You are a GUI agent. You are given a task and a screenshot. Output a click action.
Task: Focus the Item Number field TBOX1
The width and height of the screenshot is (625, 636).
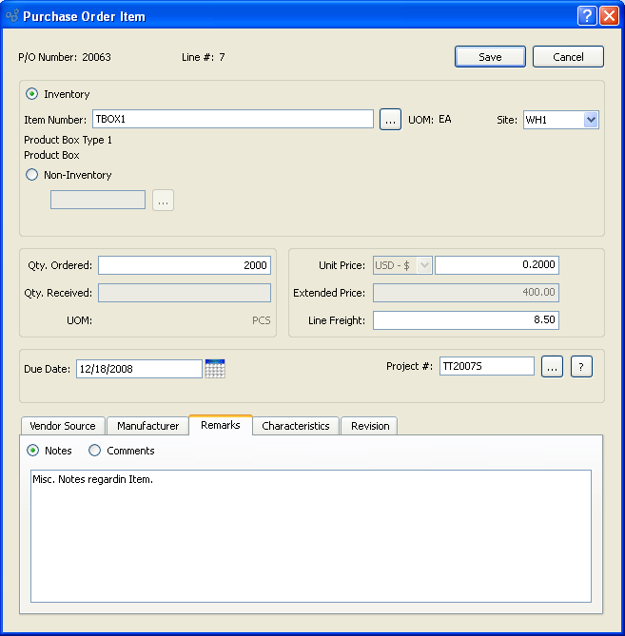(233, 119)
